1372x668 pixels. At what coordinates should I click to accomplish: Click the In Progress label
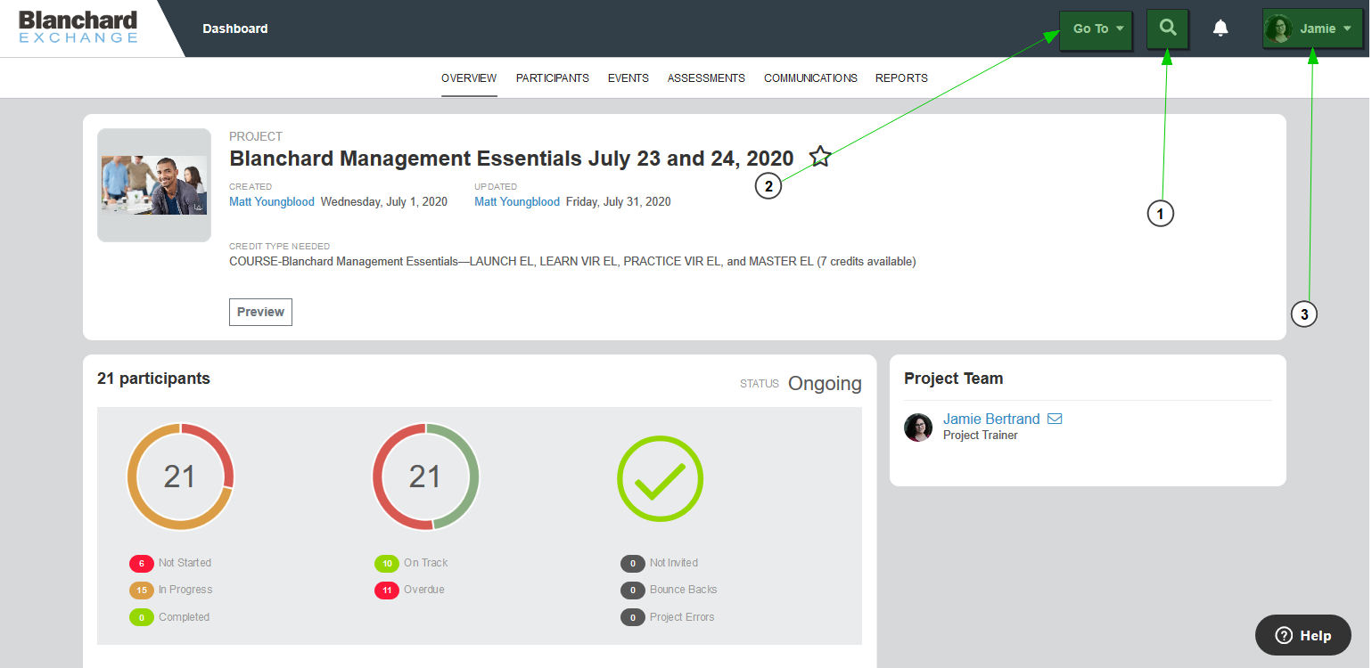point(185,590)
